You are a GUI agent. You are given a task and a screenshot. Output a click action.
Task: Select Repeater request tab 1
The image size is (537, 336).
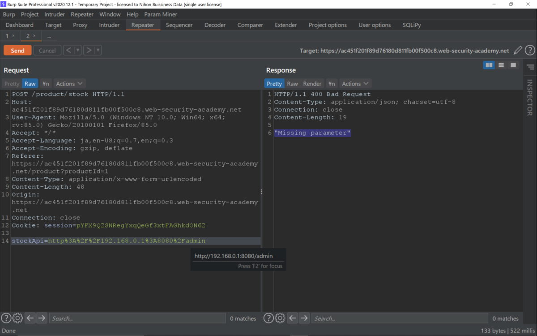point(7,36)
